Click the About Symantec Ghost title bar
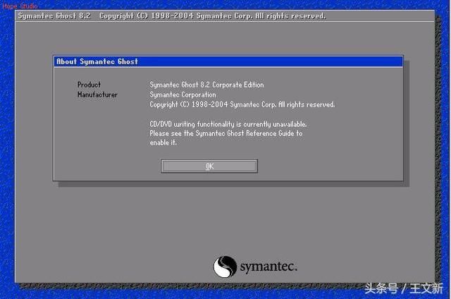The height and width of the screenshot is (299, 451). [228, 61]
